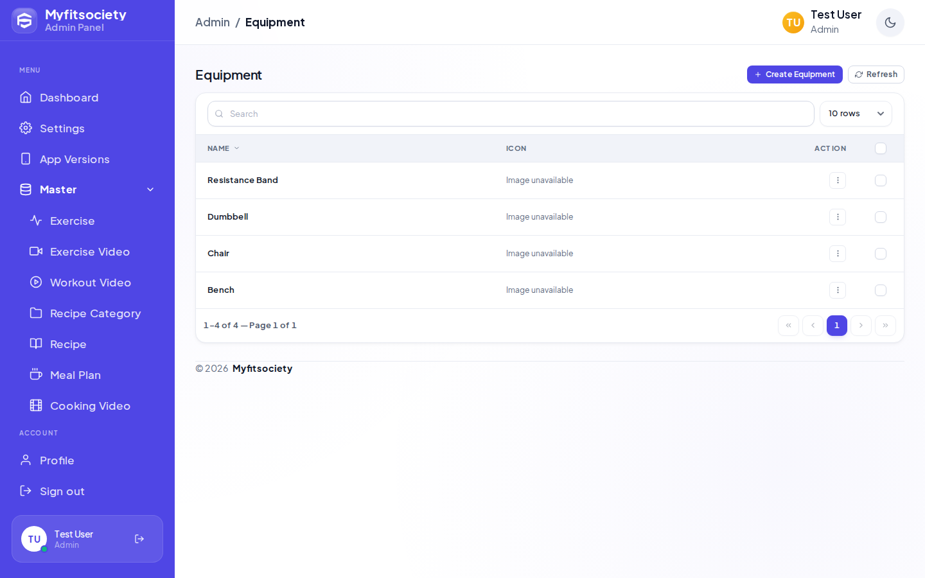Screen dimensions: 925x578
Task: Select the Resistance Band row checkbox
Action: [x=881, y=180]
